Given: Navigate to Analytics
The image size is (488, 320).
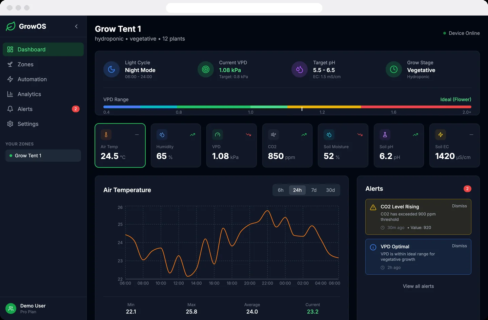Looking at the screenshot, I should (43, 94).
